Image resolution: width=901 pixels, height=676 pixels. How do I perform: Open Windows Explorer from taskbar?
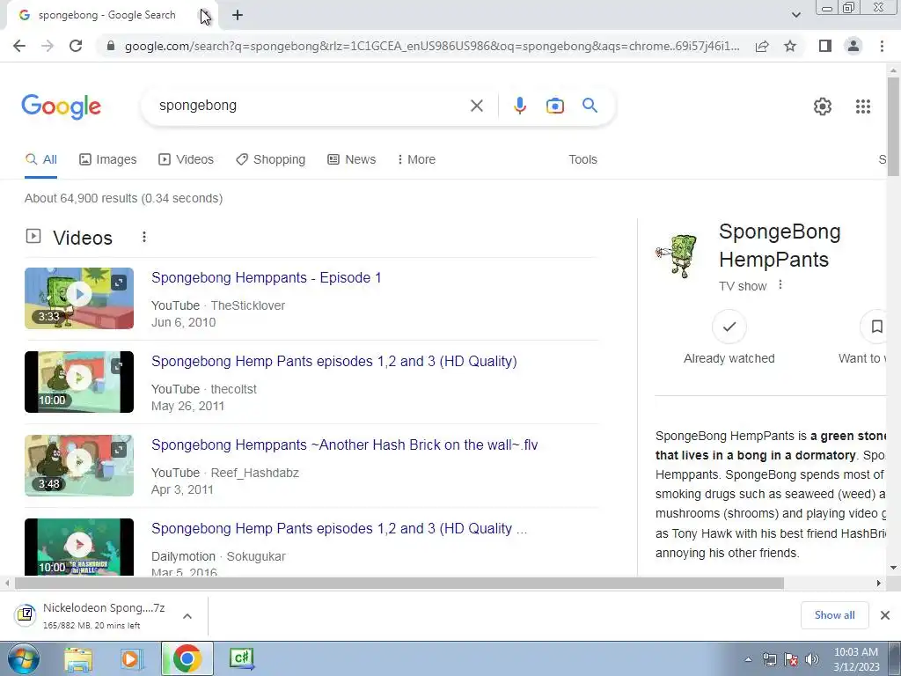click(x=78, y=658)
